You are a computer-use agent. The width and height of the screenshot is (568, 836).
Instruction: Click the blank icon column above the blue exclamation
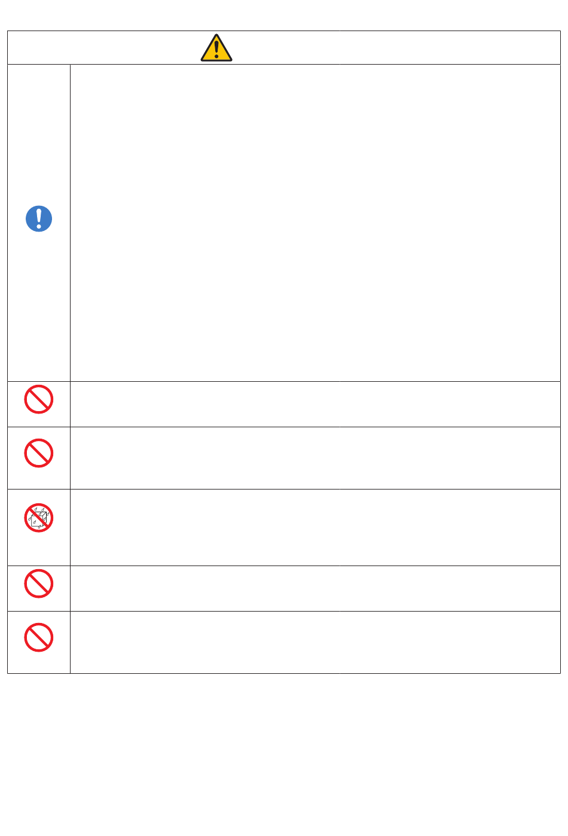39,134
